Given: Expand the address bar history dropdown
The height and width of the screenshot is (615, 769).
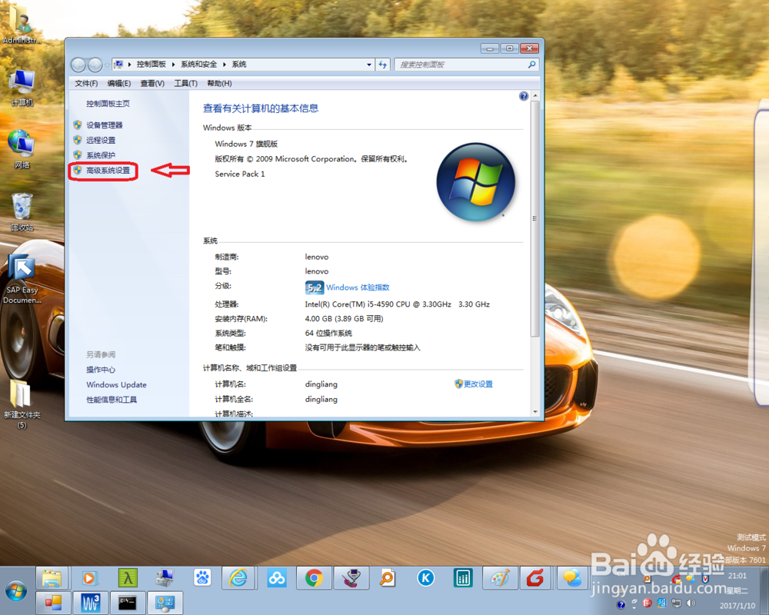Looking at the screenshot, I should [370, 65].
